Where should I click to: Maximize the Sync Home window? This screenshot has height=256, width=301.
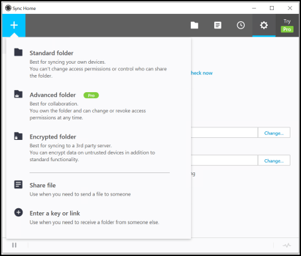pos(272,8)
